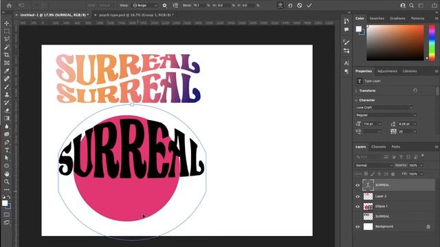Screen dimensions: 440x247
Task: Hide the Ellipse 1 layer
Action: (x=357, y=207)
